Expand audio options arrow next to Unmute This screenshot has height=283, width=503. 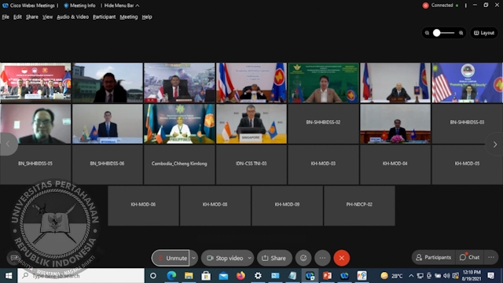pyautogui.click(x=193, y=258)
